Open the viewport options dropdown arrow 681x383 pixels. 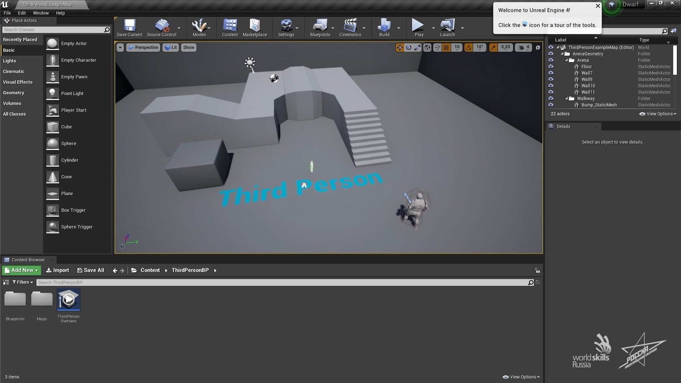120,47
